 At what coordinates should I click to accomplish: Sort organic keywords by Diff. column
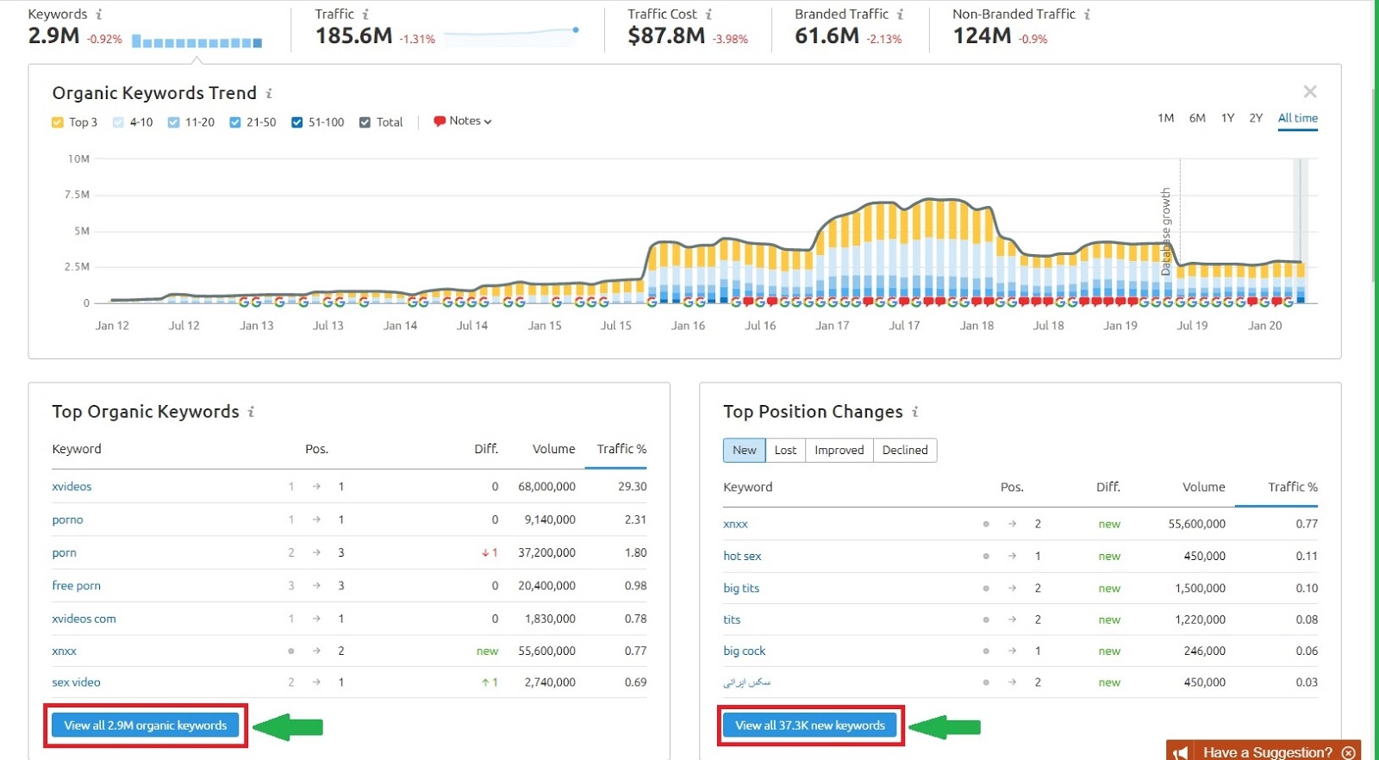486,449
